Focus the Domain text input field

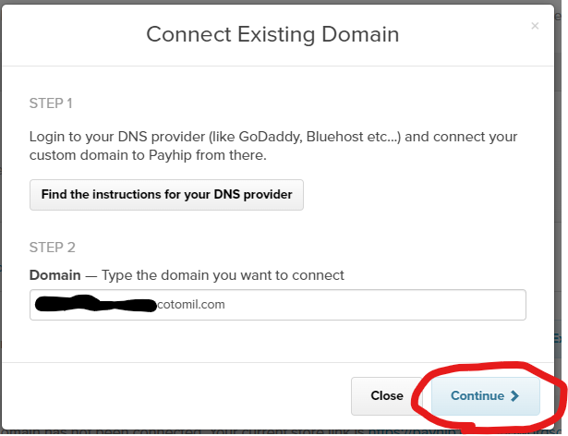tap(369, 305)
